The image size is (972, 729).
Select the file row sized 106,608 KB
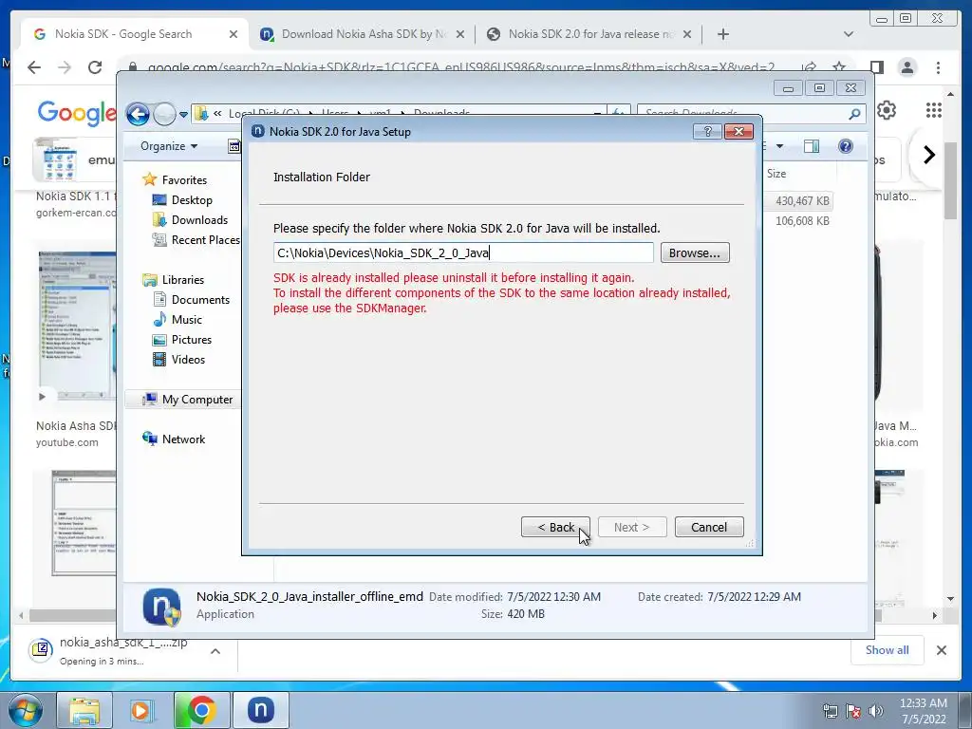click(802, 220)
